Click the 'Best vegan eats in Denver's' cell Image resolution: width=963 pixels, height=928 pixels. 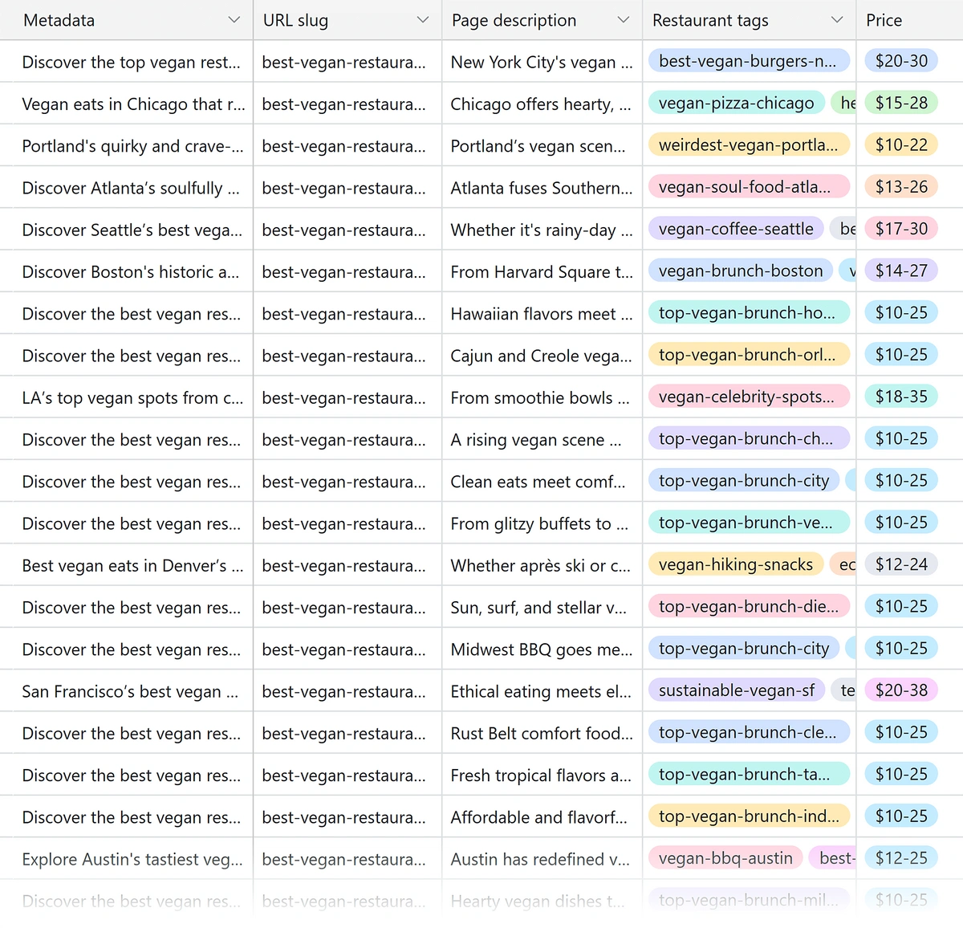132,566
